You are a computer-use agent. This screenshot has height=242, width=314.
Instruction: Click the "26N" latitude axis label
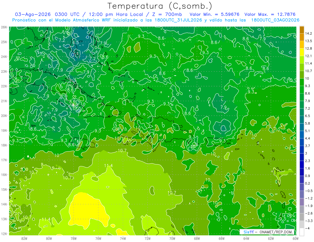[4, 27]
